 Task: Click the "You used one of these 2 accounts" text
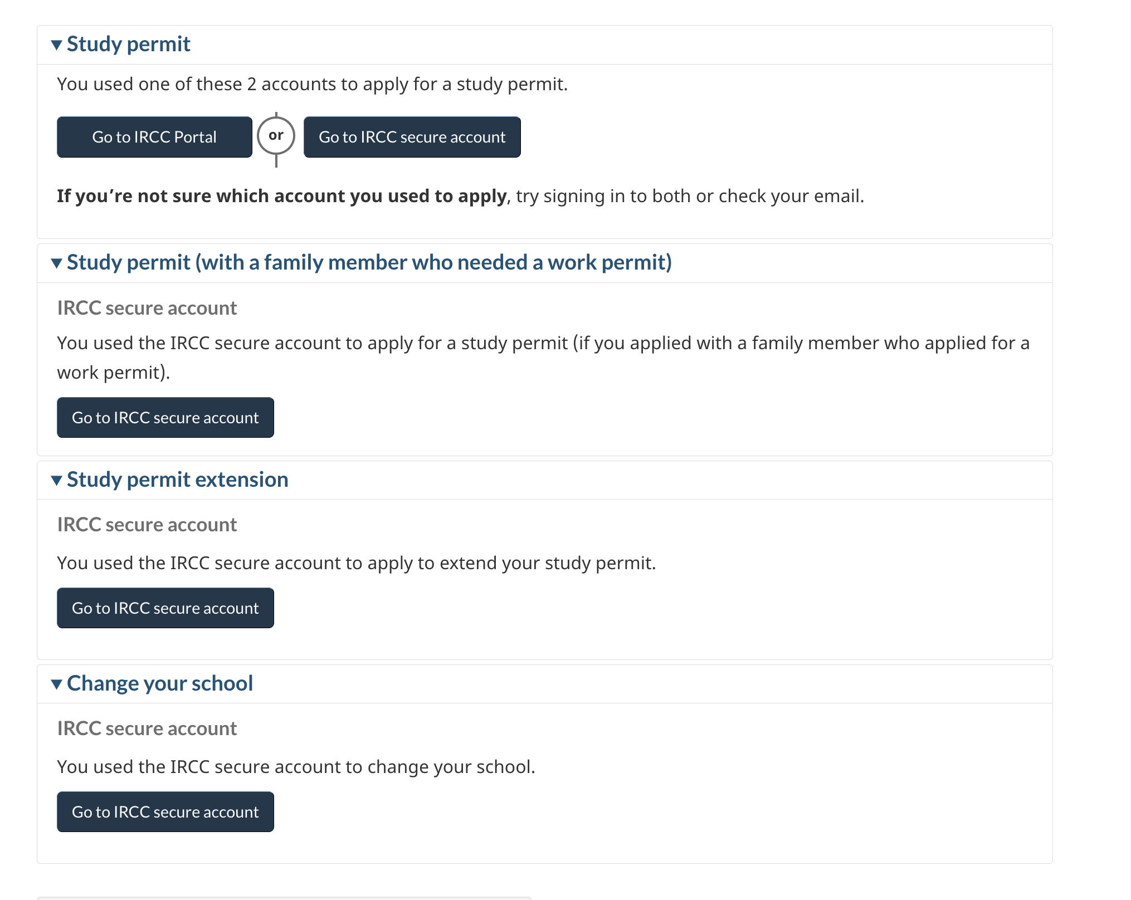312,85
